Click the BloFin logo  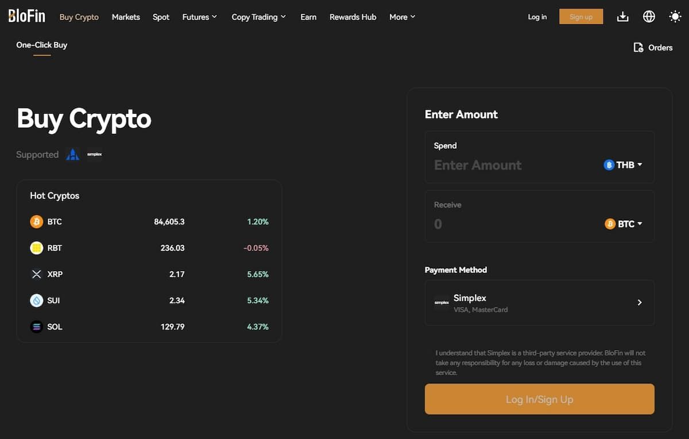(26, 16)
